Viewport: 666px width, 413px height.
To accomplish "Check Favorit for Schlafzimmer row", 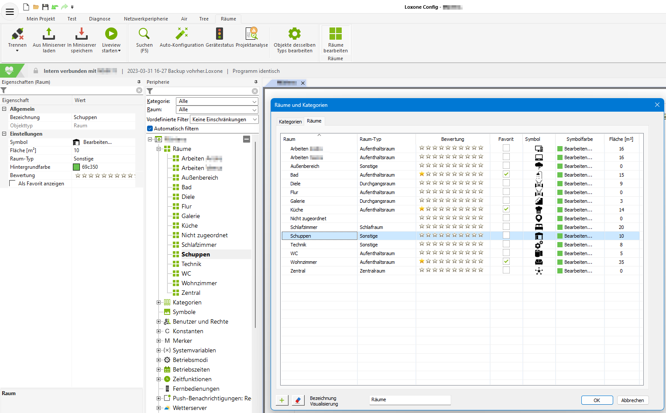I will 506,226.
